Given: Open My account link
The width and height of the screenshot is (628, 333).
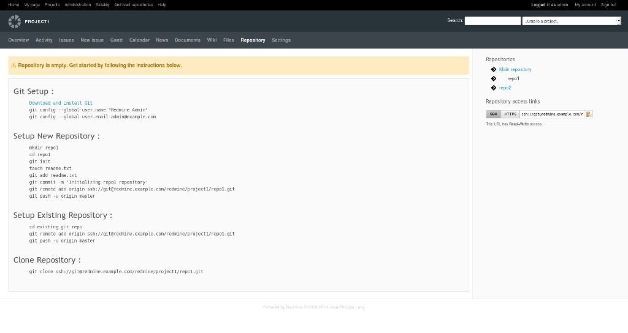Looking at the screenshot, I should click(x=585, y=5).
